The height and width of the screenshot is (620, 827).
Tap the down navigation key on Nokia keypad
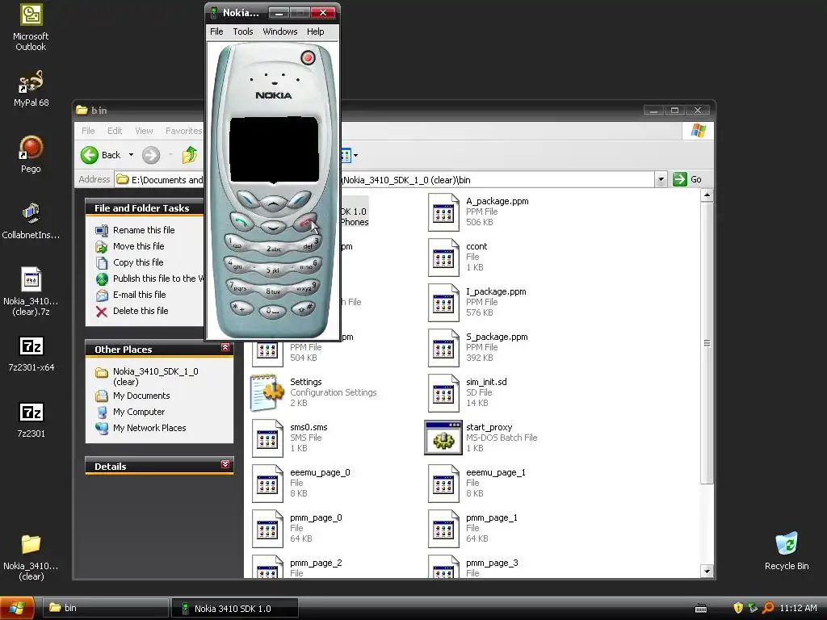(273, 227)
